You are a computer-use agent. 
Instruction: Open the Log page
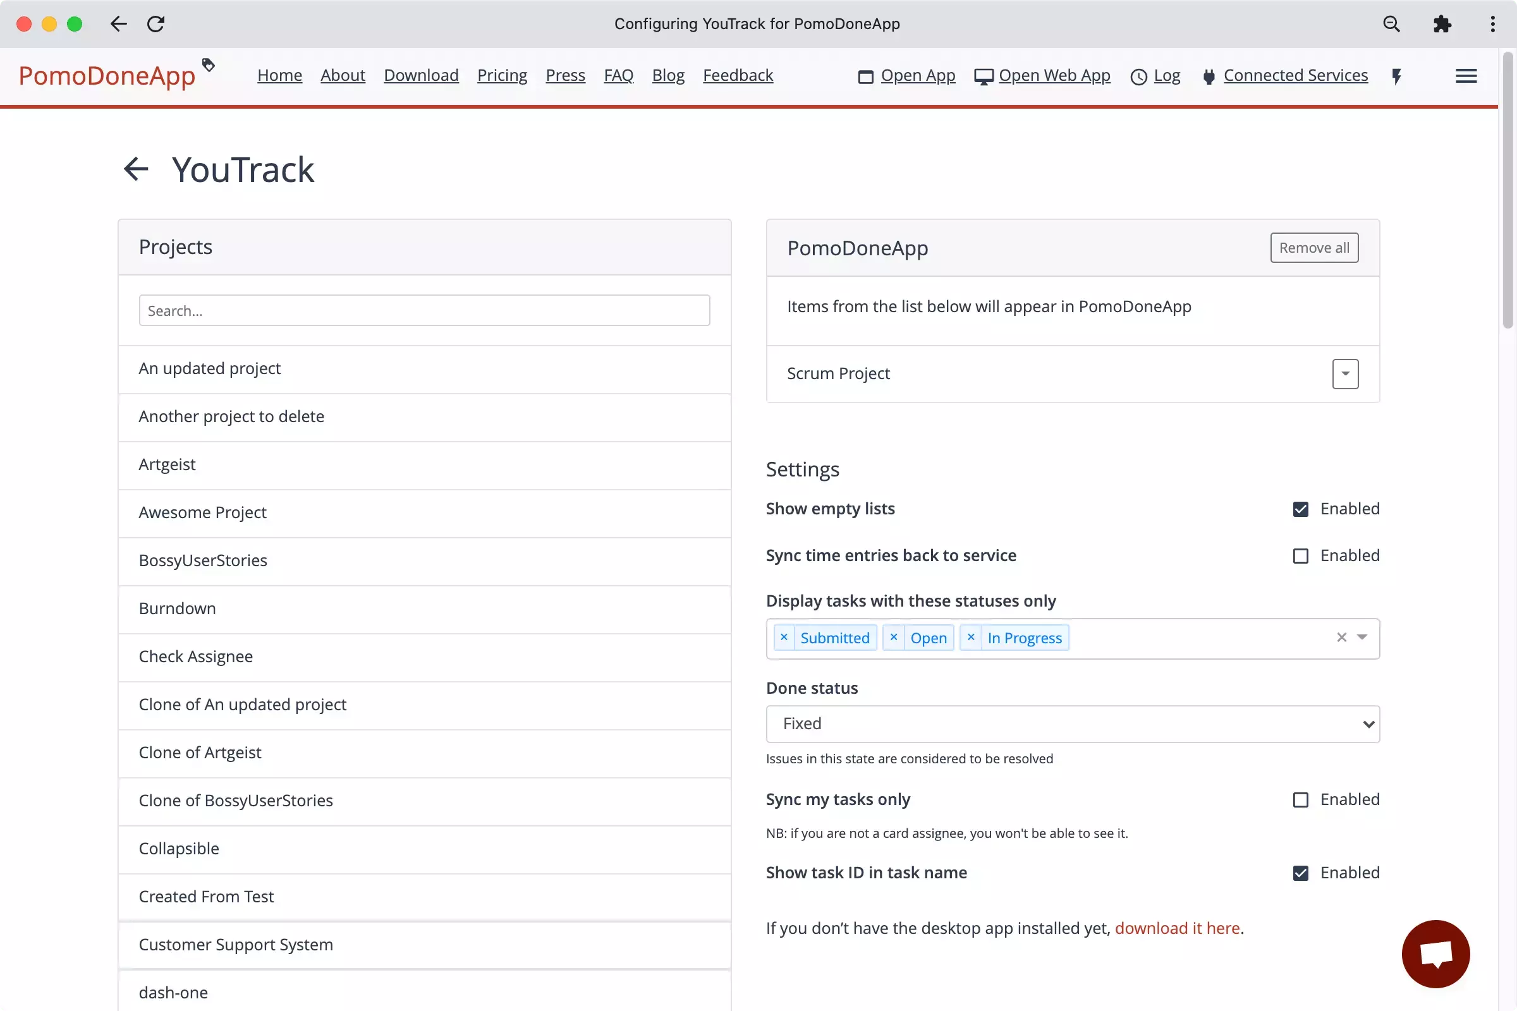[1167, 75]
